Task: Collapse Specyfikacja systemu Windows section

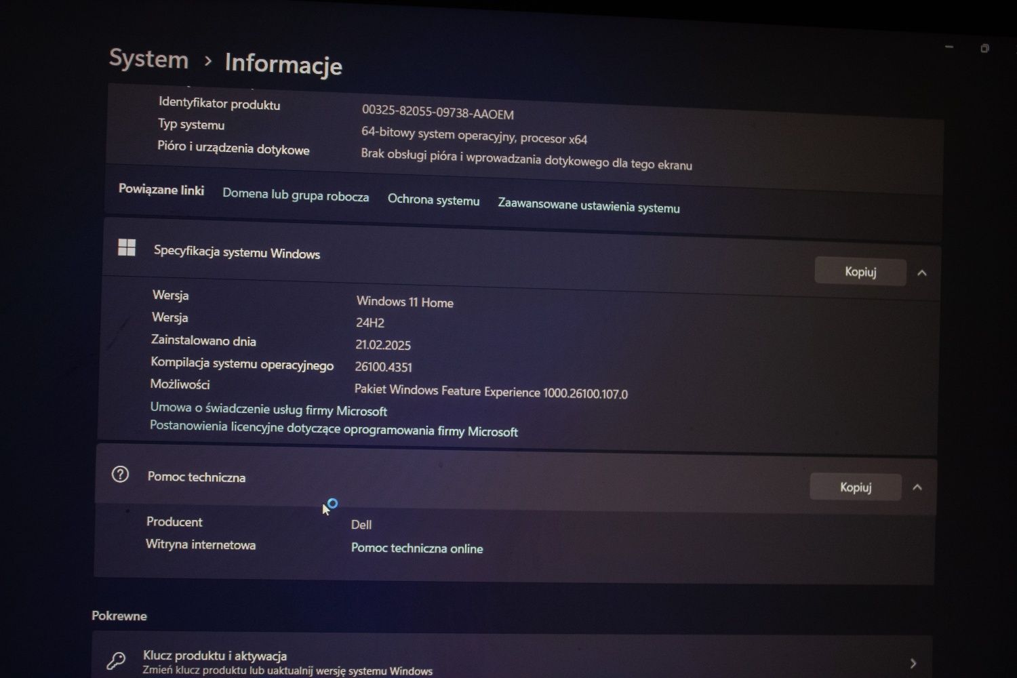Action: click(x=921, y=273)
